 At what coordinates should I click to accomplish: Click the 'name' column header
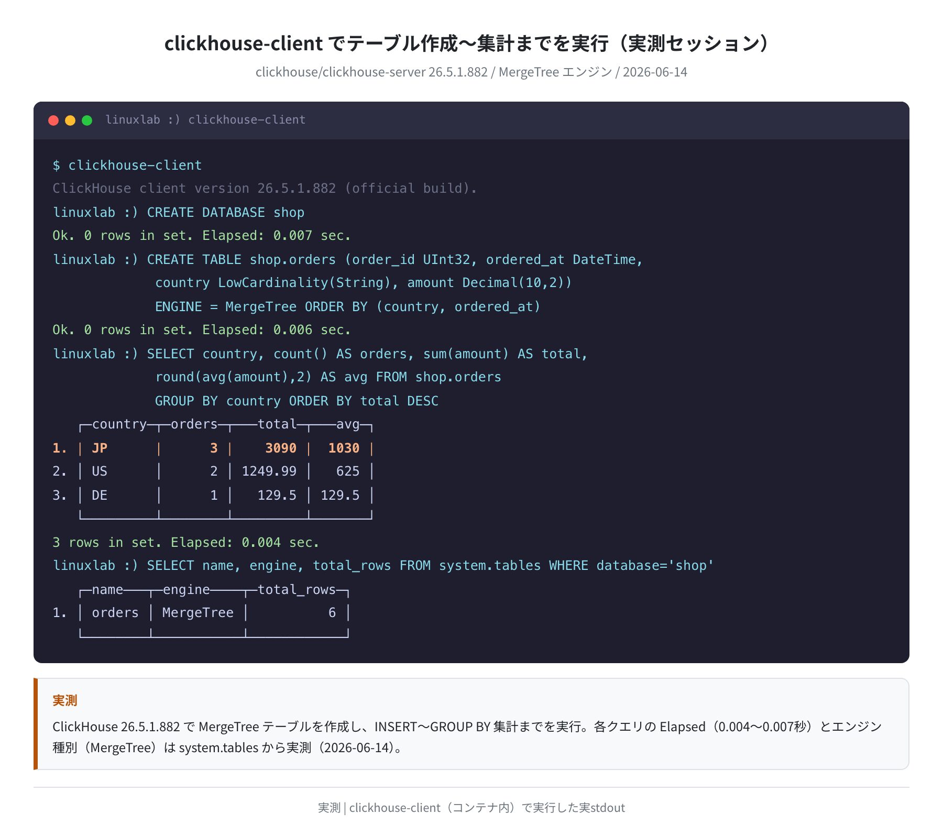coord(107,590)
